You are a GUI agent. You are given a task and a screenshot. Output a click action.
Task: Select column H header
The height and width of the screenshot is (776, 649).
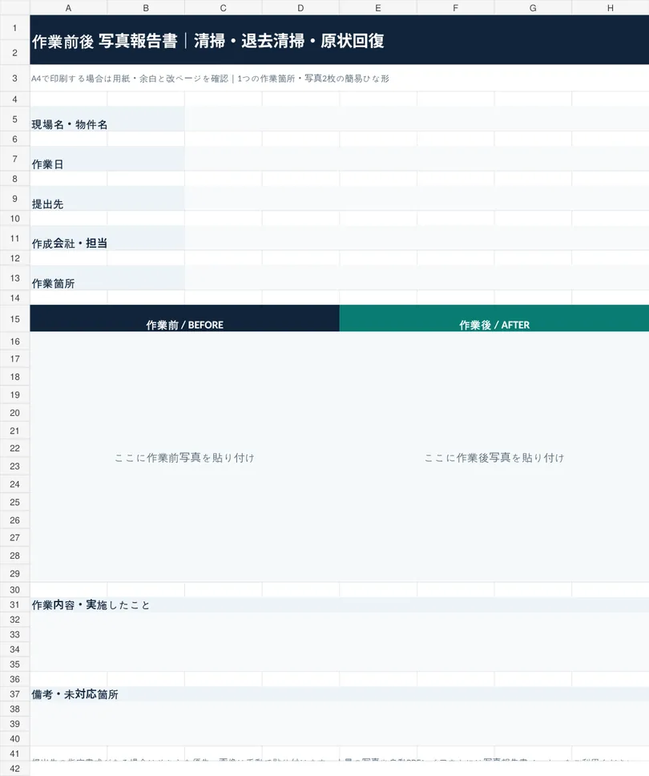611,7
